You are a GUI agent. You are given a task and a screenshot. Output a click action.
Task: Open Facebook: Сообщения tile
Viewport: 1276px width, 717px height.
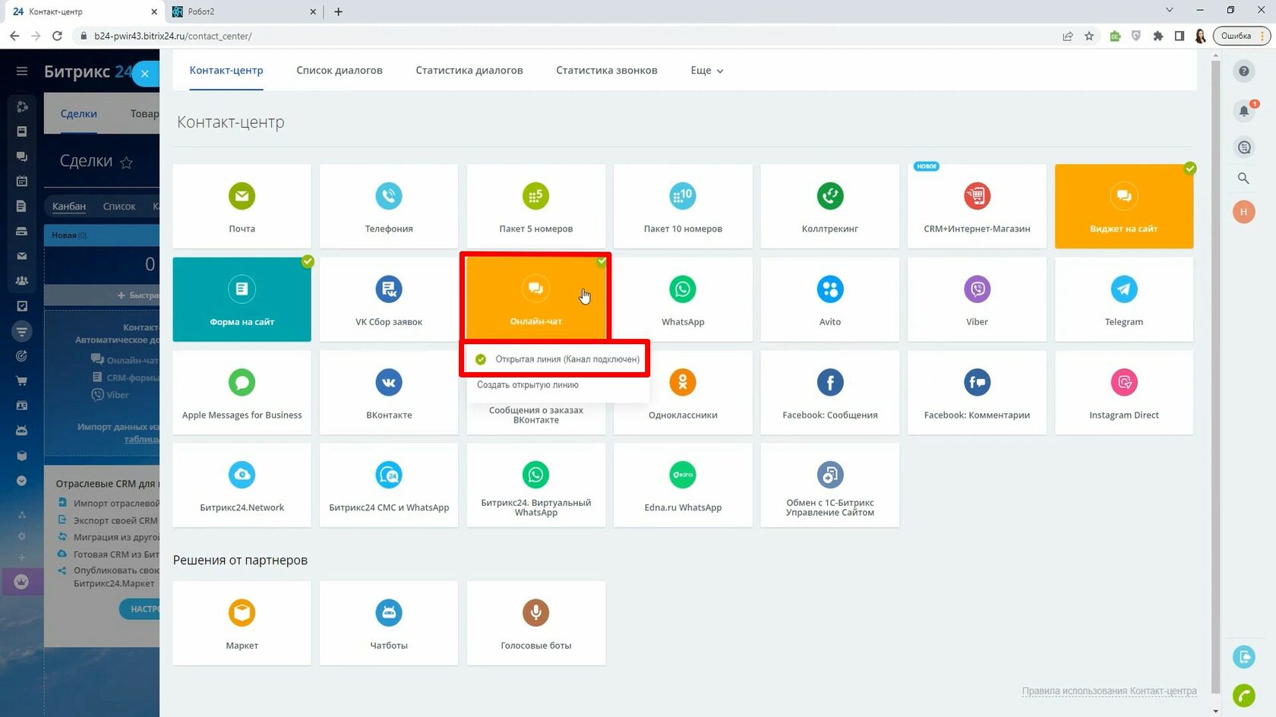(830, 393)
